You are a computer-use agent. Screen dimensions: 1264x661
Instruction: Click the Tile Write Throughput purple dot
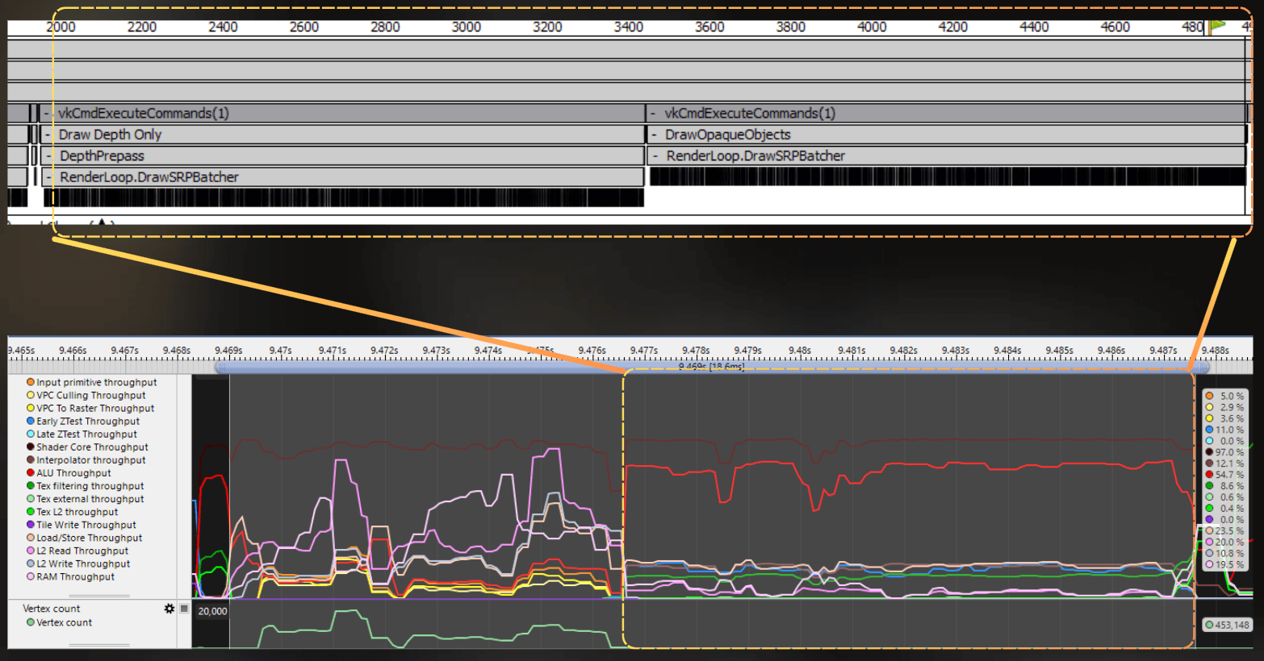[x=31, y=525]
